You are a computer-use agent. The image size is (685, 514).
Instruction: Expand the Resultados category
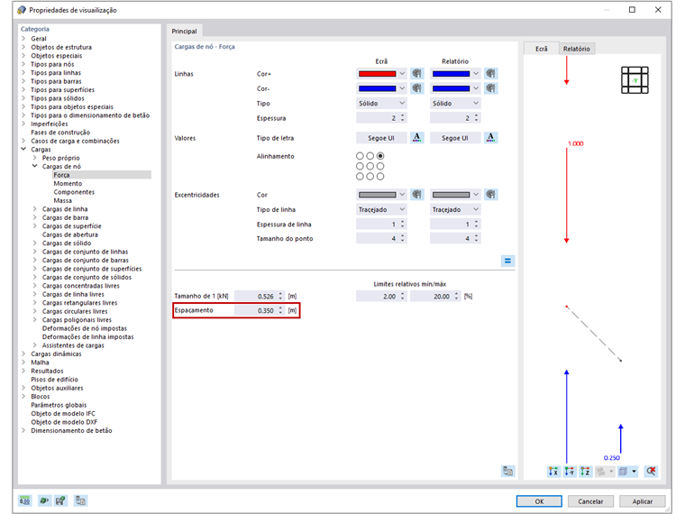[x=23, y=371]
